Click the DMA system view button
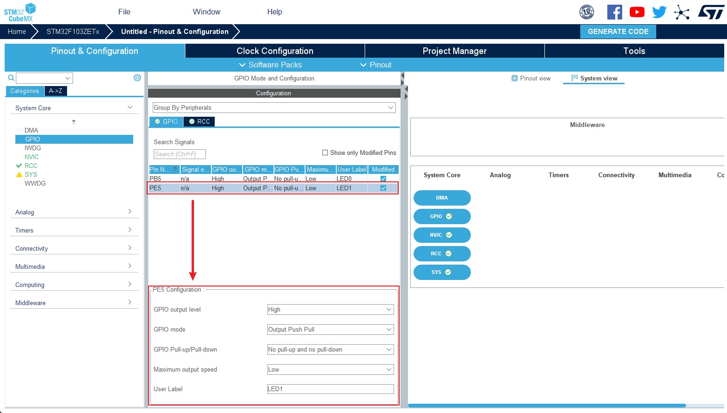 point(442,198)
